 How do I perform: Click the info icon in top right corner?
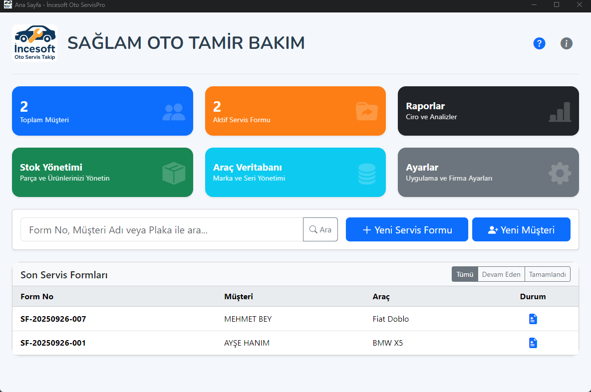(566, 43)
